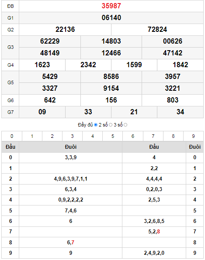This screenshot has height=260, width=205.
Task: Click tail values '3,3,9' for head 0
Action: tap(71, 157)
